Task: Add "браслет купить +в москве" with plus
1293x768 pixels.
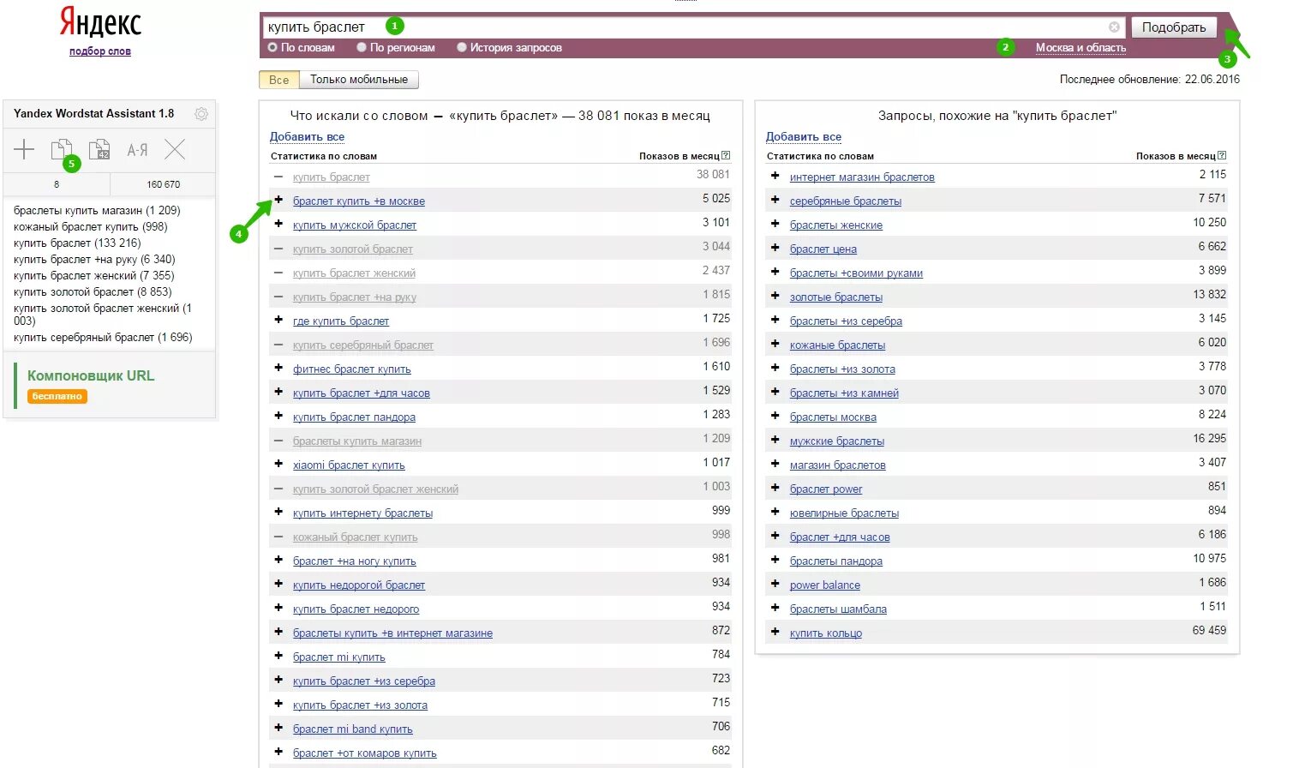Action: (x=278, y=200)
